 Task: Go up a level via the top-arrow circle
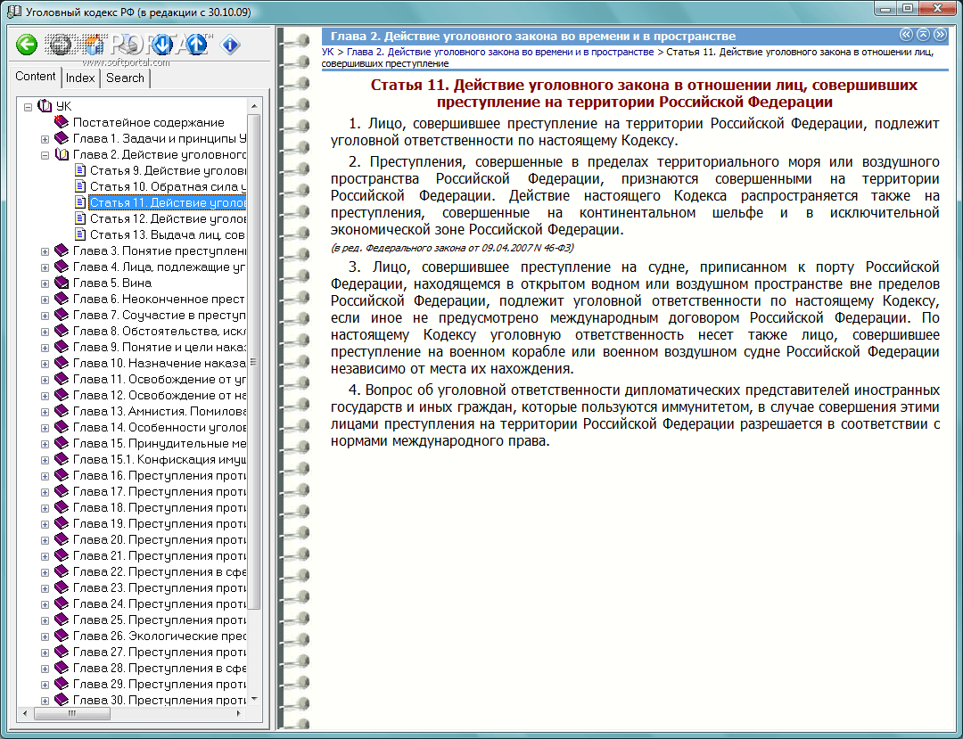click(923, 35)
